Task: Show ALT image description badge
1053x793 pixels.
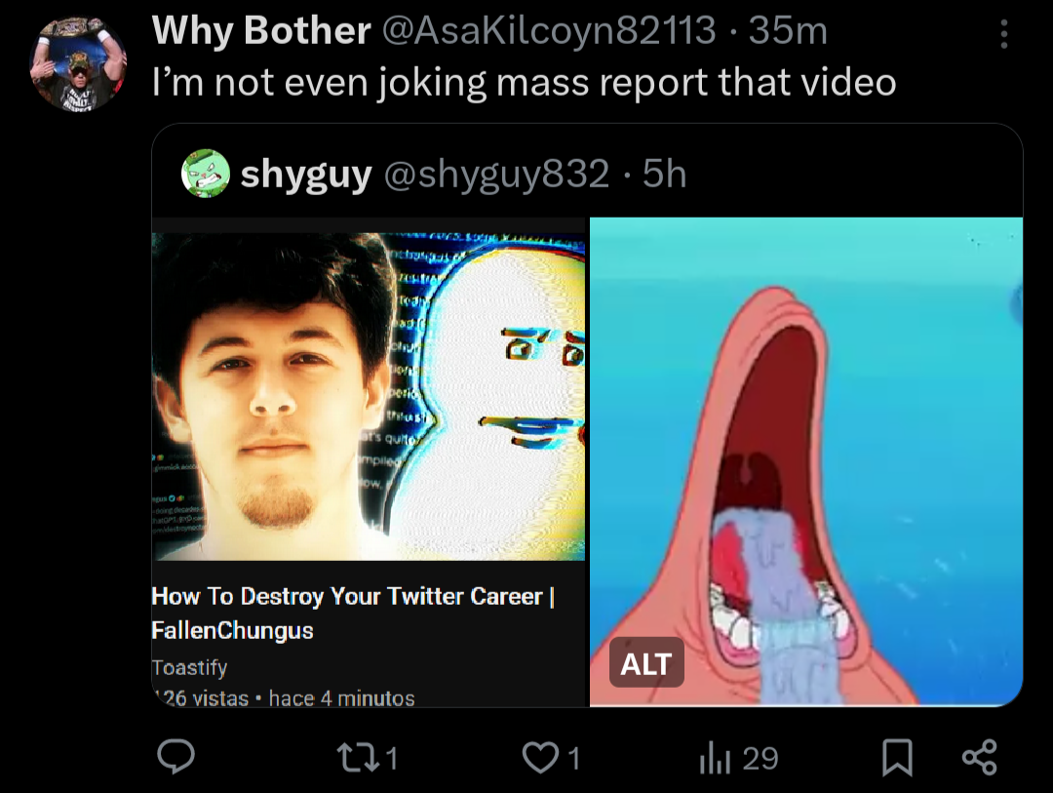Action: 646,663
